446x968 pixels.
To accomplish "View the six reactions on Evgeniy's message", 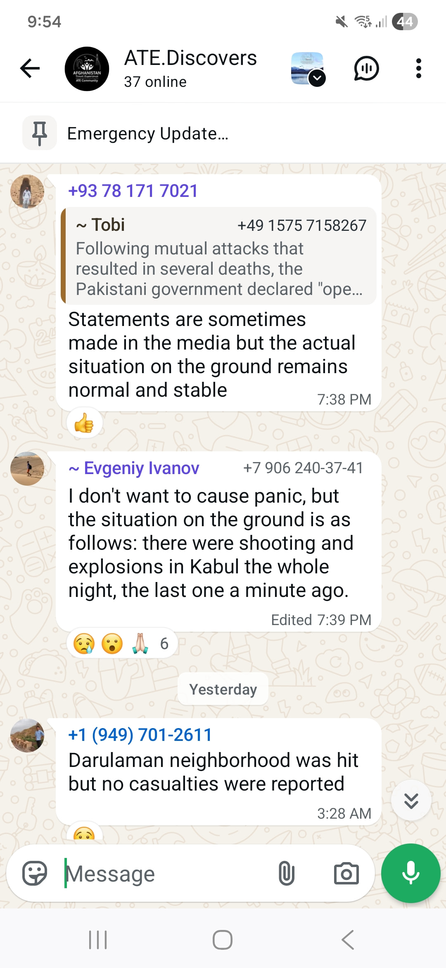I will (x=122, y=644).
